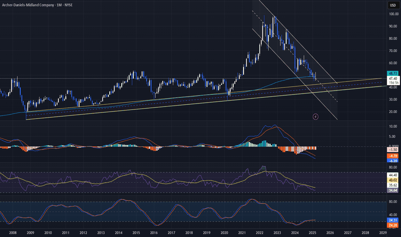Select the blue stochastic value label 24.31
401x237 pixels.
393,220
